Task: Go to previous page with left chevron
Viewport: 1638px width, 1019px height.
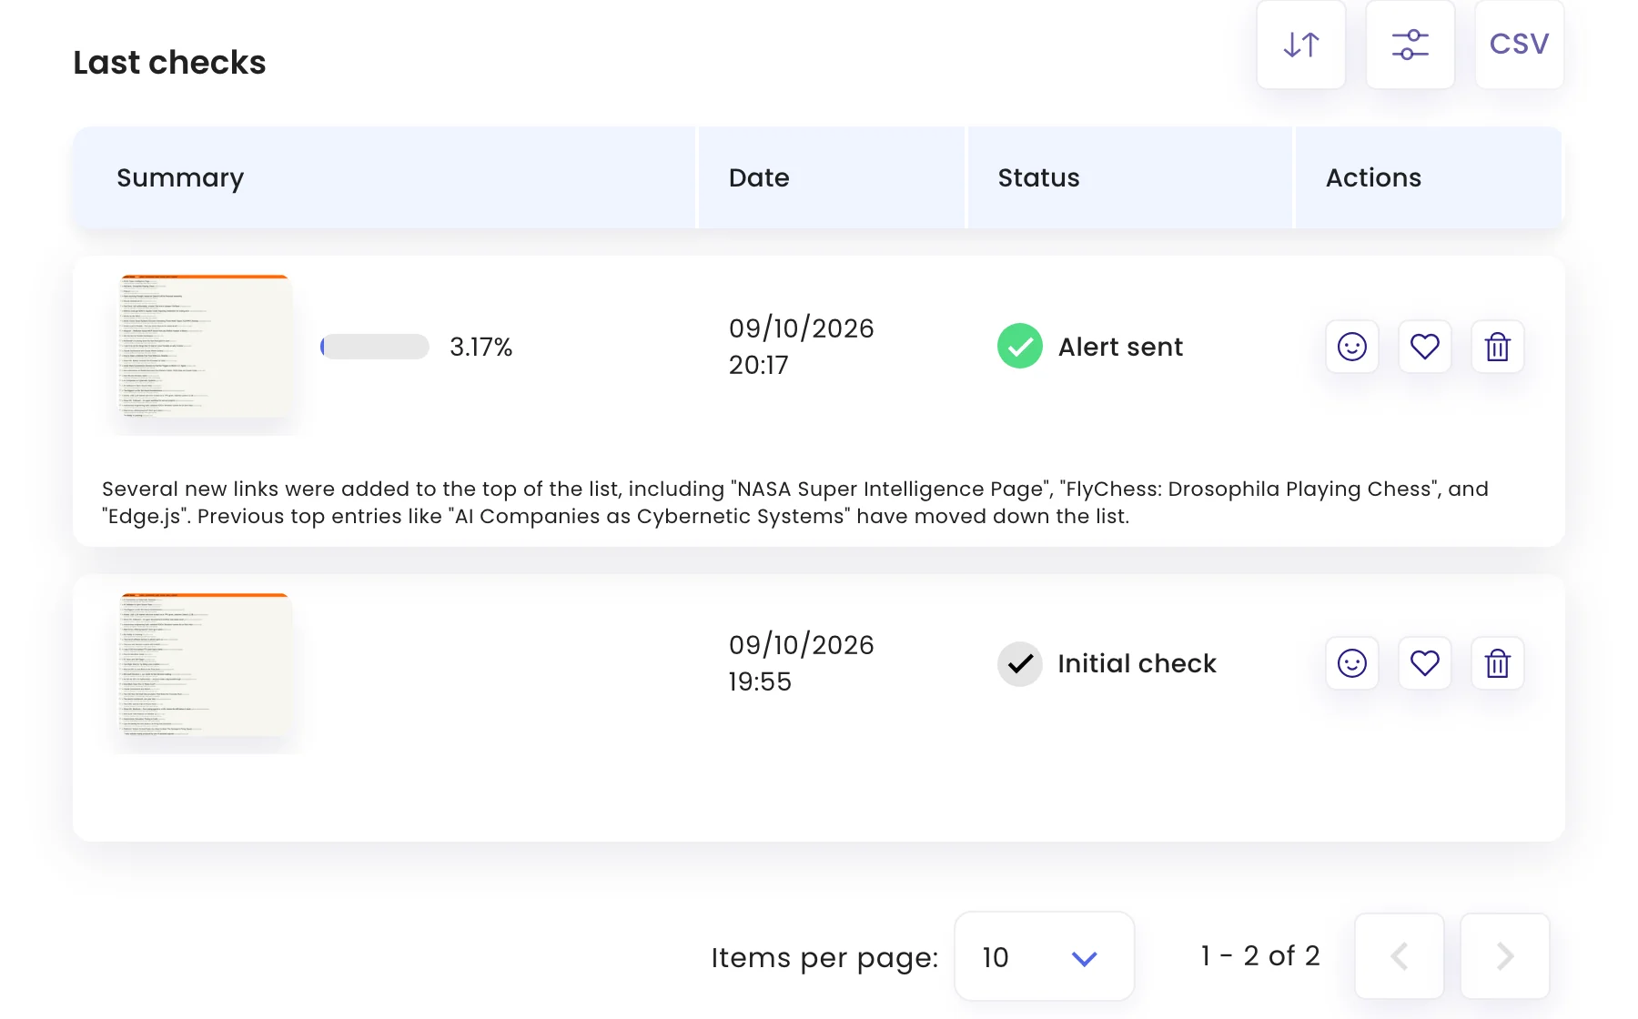Action: click(x=1400, y=956)
